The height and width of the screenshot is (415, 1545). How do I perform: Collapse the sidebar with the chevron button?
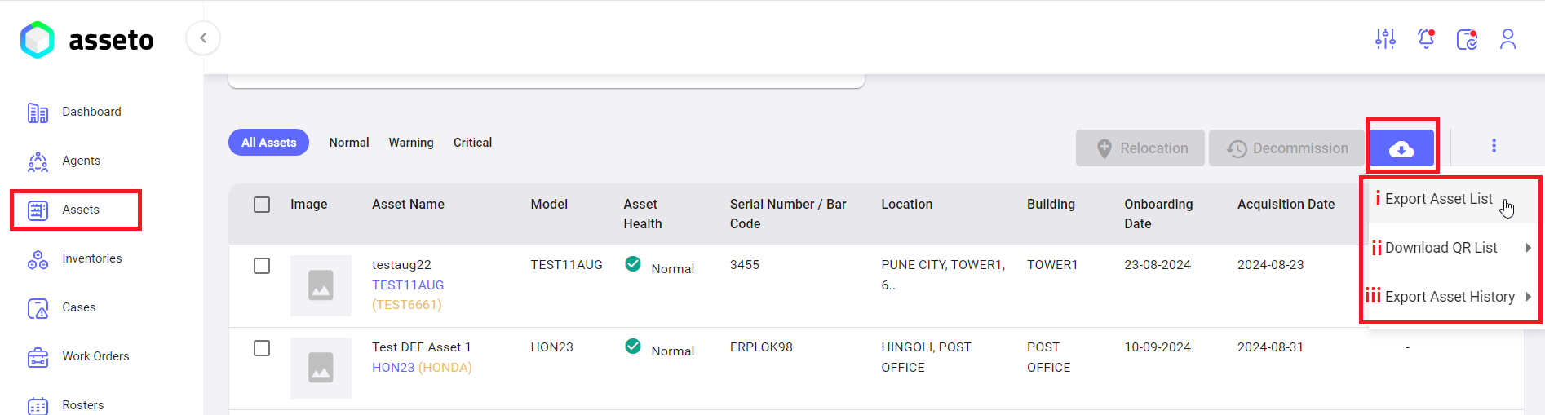[203, 38]
